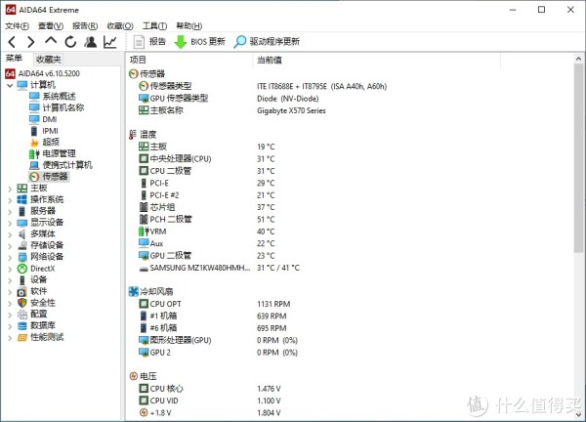Click the scrollbar down arrow
586x422 pixels.
[578, 414]
